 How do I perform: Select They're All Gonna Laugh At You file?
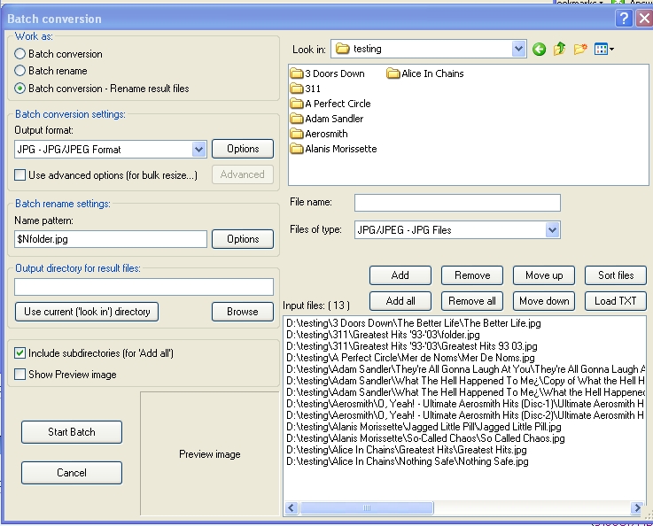click(465, 369)
